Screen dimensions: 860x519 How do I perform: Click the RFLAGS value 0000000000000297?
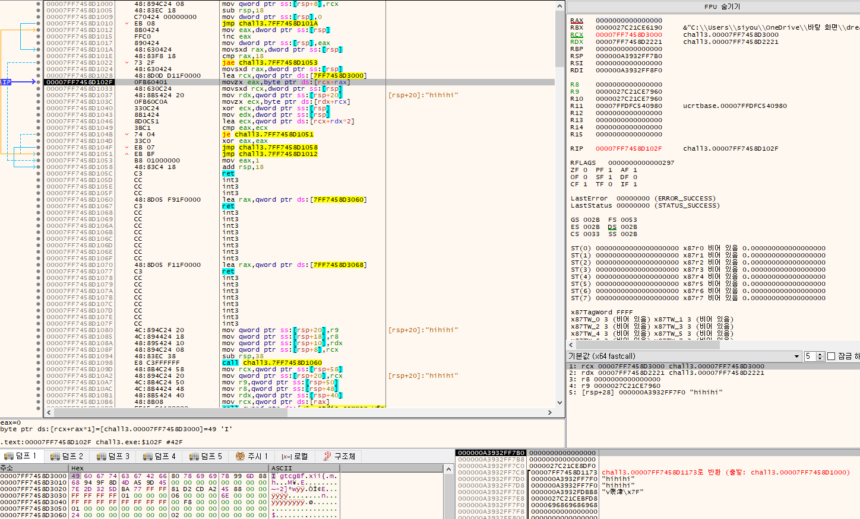click(x=641, y=163)
